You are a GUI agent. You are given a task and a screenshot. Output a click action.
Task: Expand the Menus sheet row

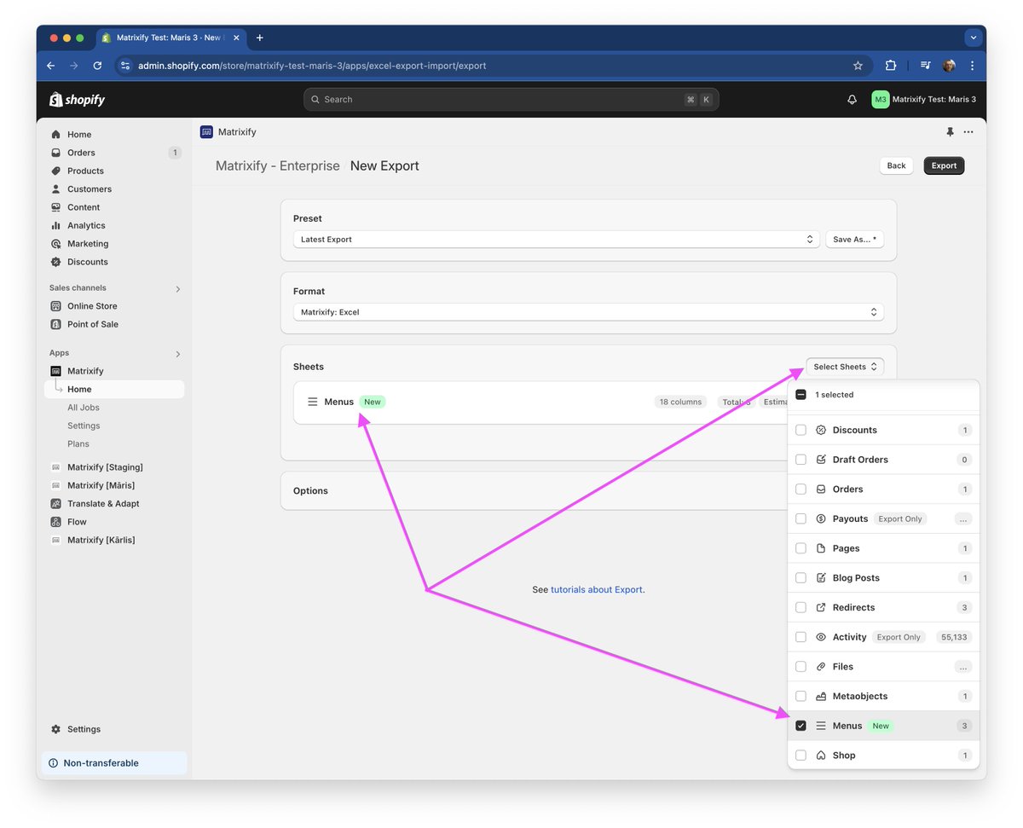click(x=542, y=402)
